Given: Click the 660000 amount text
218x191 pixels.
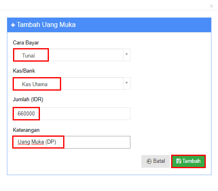Looking at the screenshot, I should click(x=26, y=113).
